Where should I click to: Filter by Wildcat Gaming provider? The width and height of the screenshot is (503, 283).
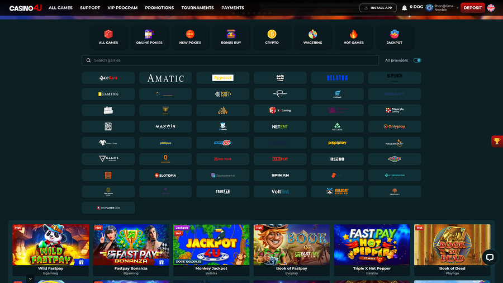pos(337,191)
